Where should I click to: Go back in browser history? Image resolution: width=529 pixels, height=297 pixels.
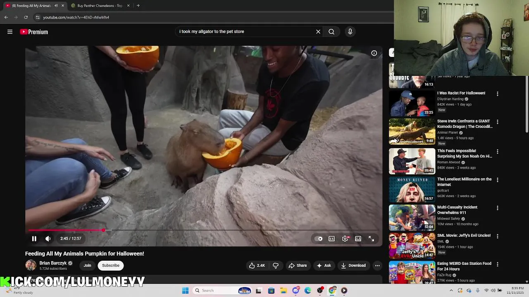point(6,17)
